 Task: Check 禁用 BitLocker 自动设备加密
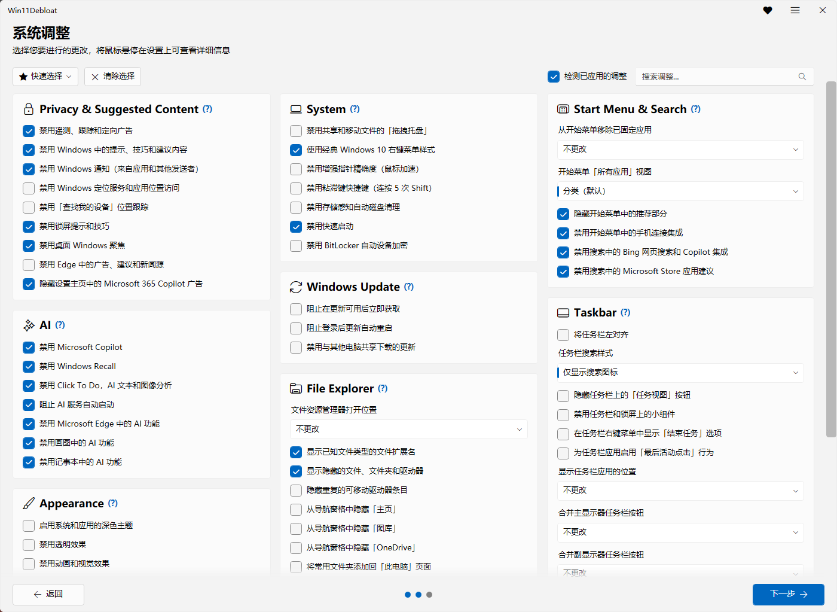pos(296,246)
